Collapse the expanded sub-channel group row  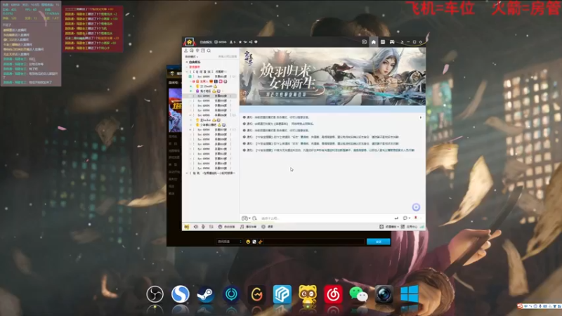click(x=187, y=72)
